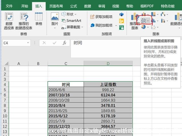Screen dimensions: 182x136
Task: Click the cell with 2850.71
Action: 108,121
